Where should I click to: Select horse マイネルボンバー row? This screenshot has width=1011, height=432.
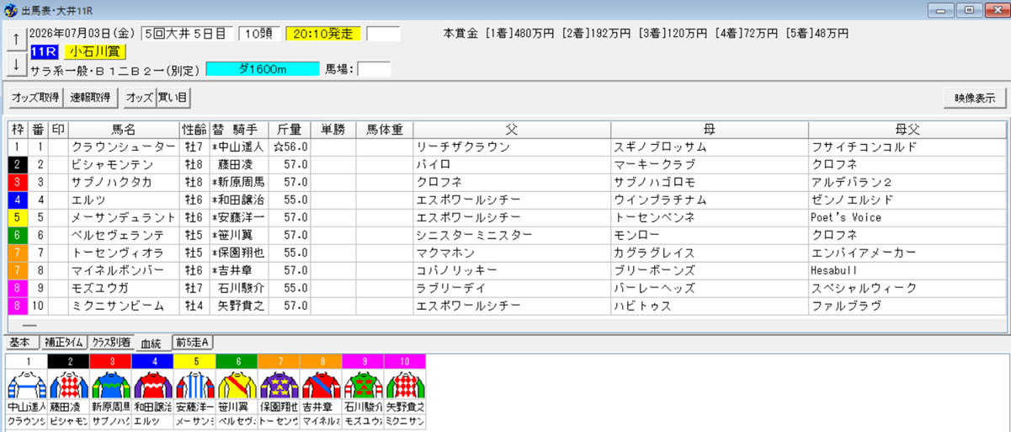point(508,270)
